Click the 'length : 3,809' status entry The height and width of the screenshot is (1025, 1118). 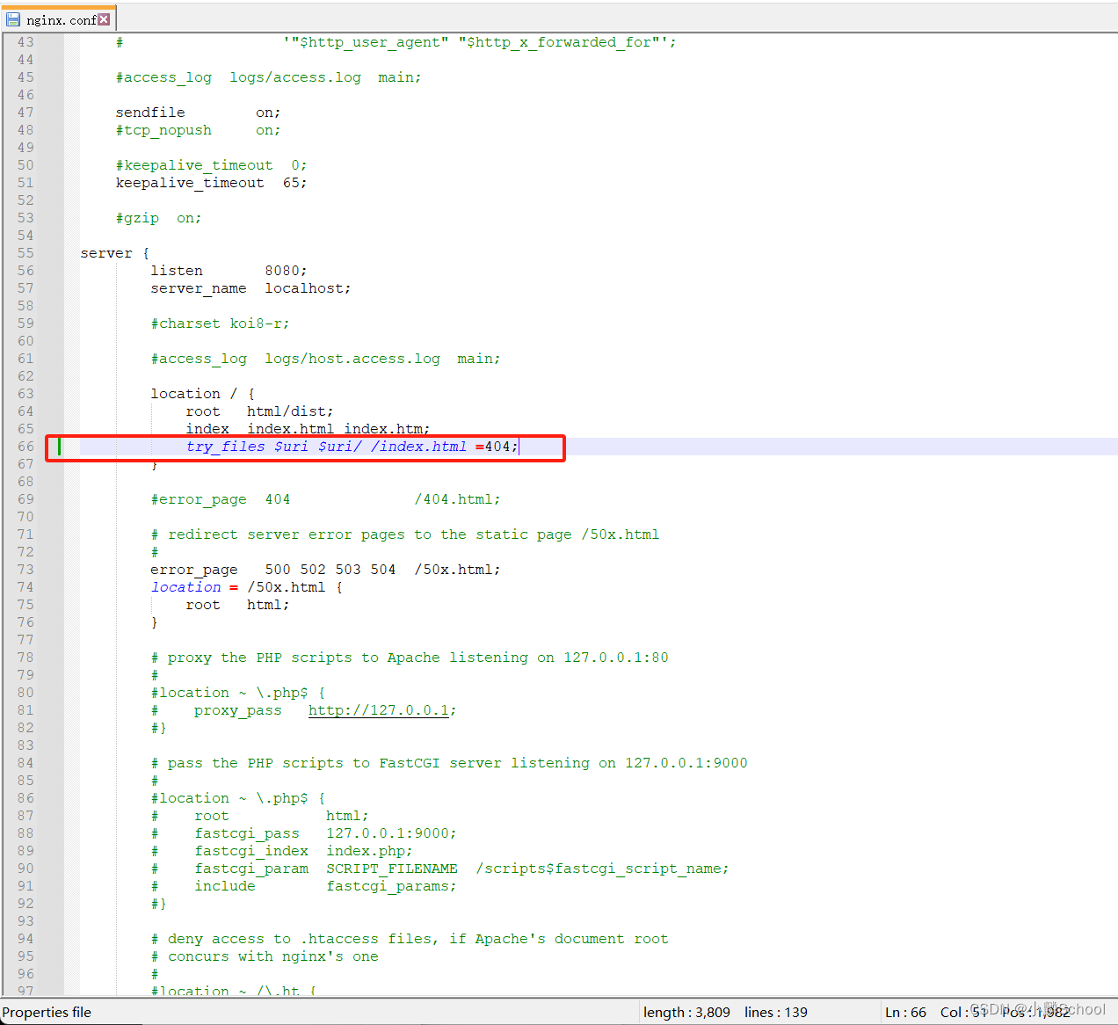tap(686, 1012)
